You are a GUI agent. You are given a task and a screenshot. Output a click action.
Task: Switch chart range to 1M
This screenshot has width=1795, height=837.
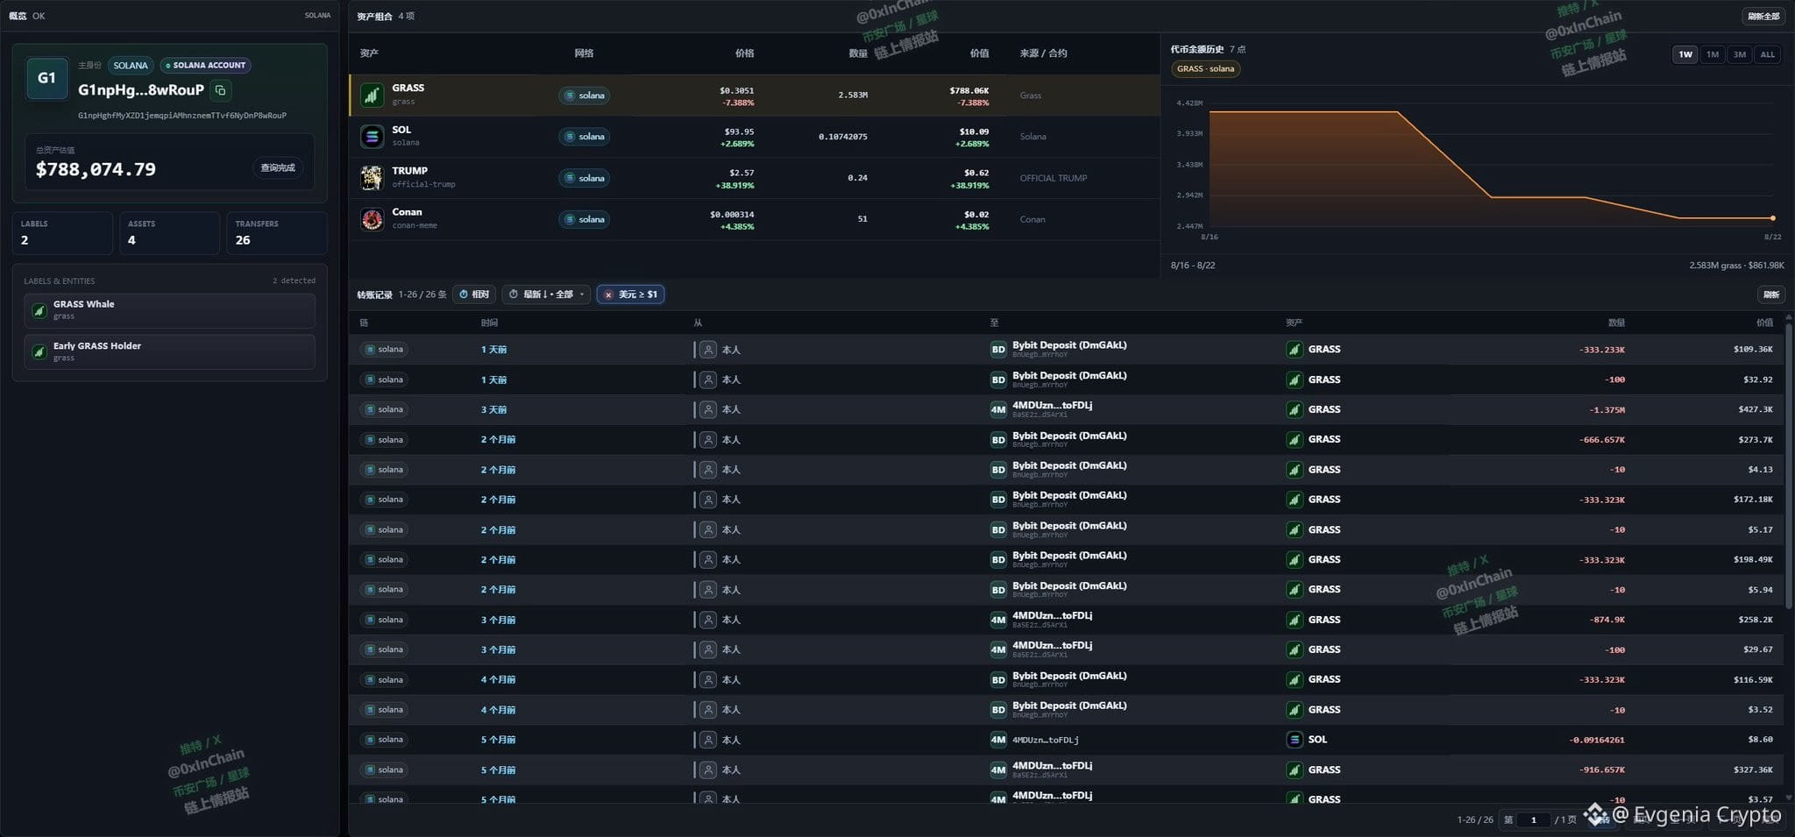(x=1712, y=54)
